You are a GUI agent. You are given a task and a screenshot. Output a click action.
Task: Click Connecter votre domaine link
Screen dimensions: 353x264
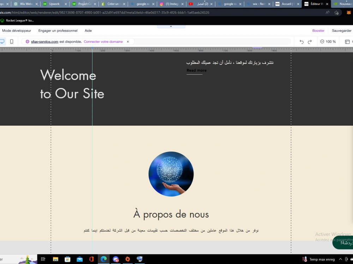(x=103, y=42)
